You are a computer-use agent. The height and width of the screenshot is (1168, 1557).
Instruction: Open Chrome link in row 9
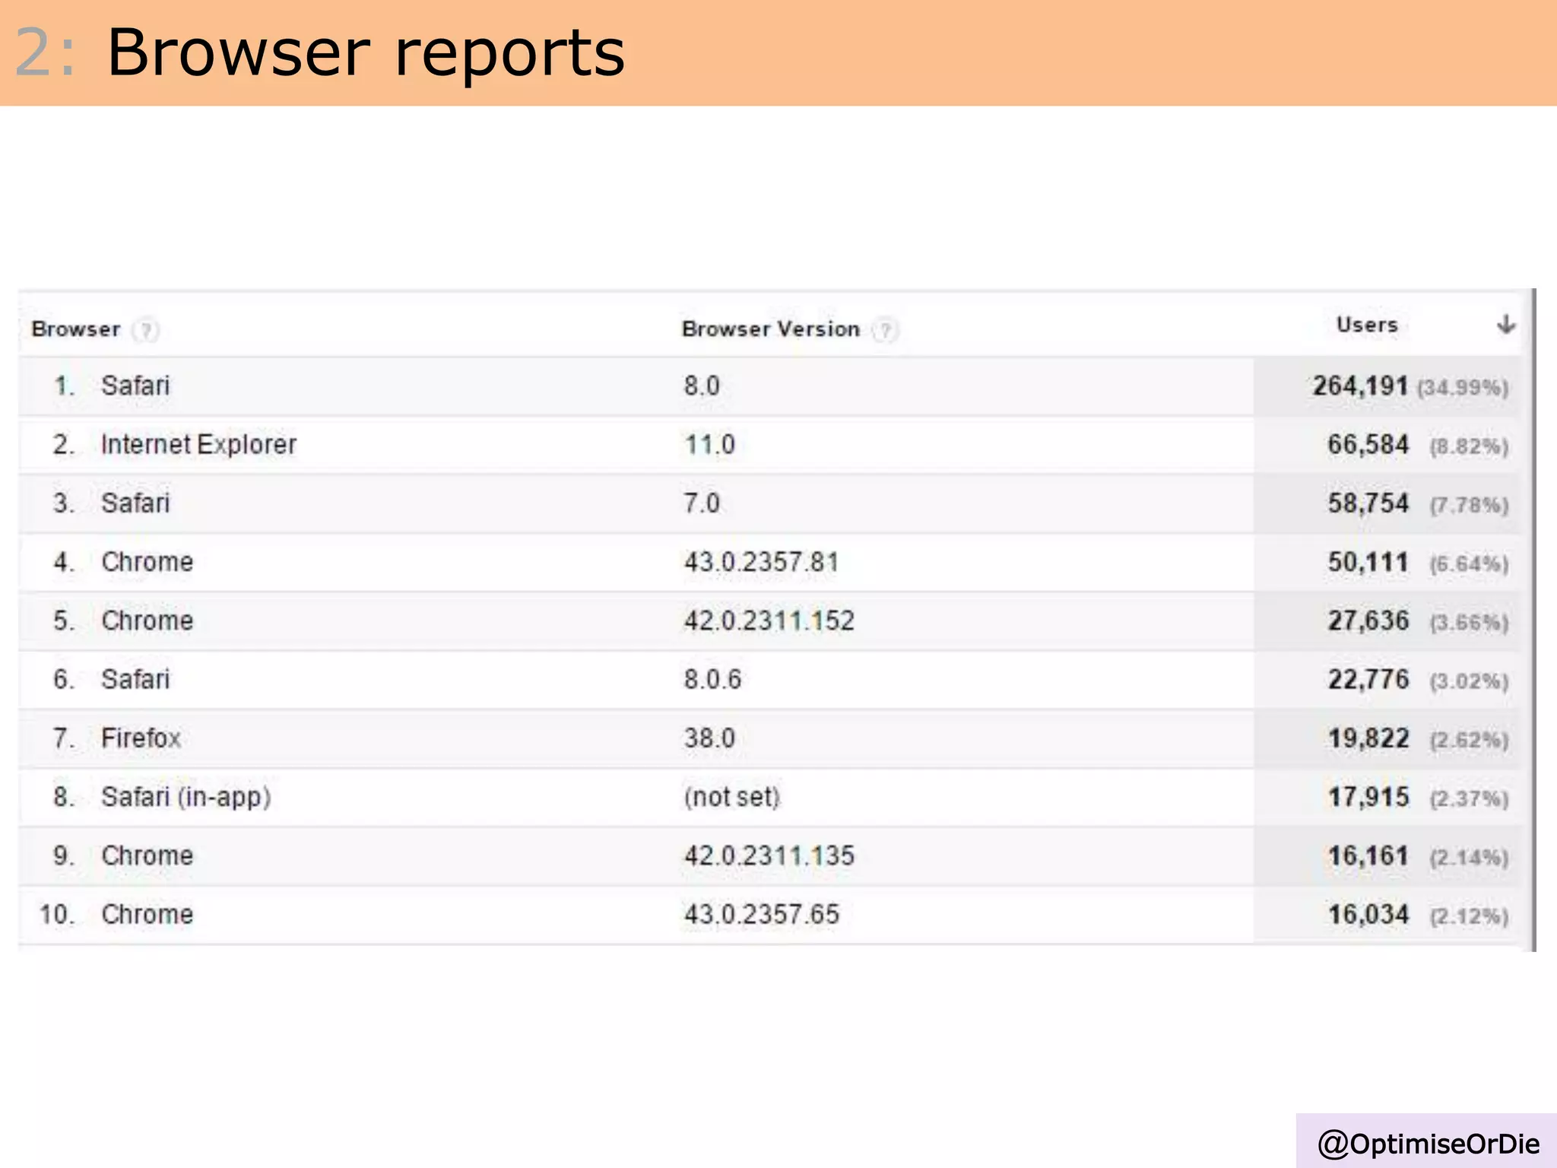(147, 855)
